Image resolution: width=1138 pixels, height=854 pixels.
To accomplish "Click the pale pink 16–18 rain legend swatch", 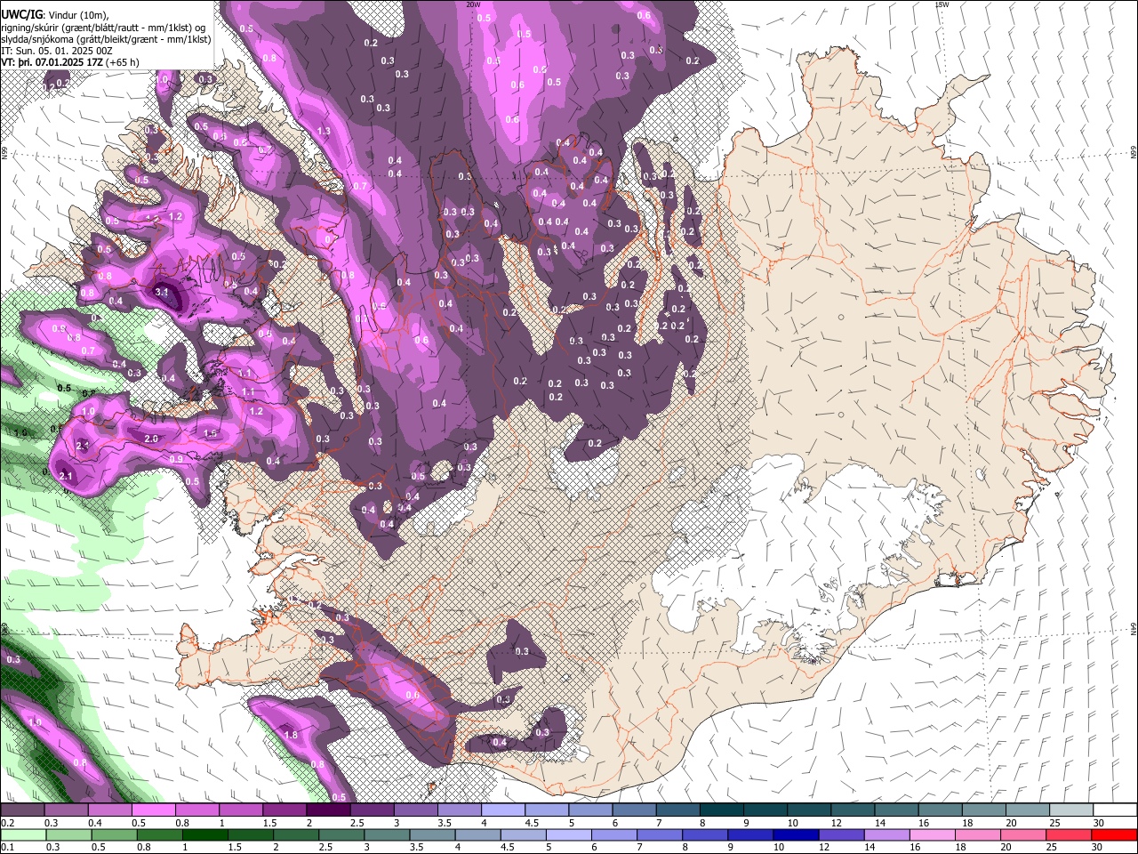I will tap(932, 835).
